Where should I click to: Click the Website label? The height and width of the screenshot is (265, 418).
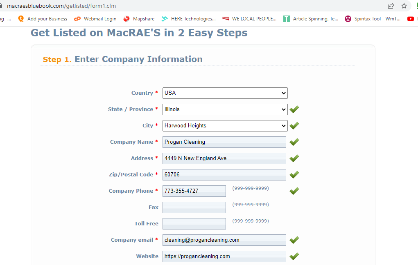click(147, 256)
